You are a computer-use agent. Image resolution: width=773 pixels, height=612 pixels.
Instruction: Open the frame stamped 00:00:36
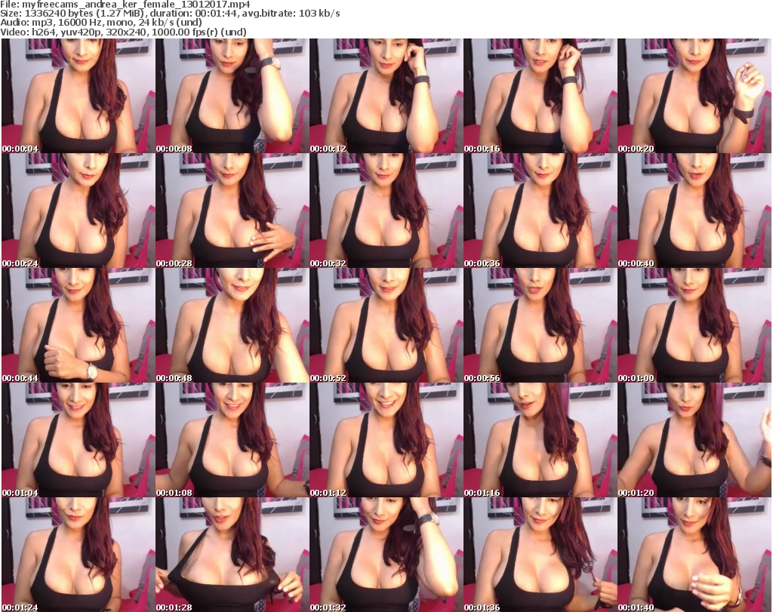tap(540, 211)
